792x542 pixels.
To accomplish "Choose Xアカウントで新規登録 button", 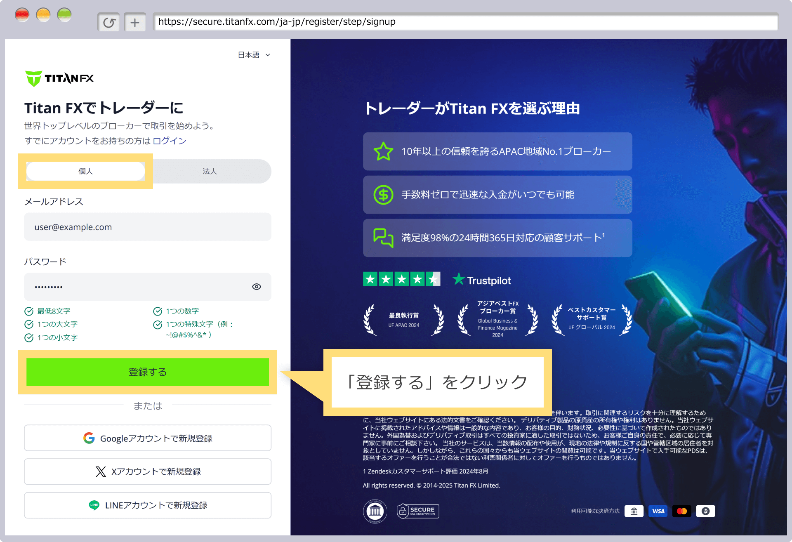I will 148,471.
